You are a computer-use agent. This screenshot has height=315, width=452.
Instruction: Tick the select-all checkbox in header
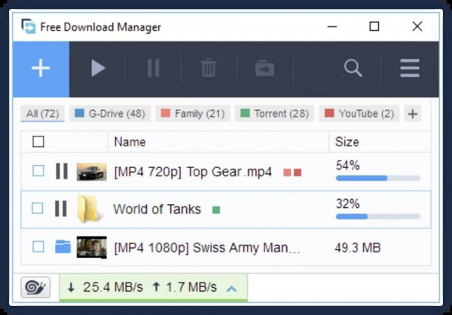pyautogui.click(x=38, y=142)
